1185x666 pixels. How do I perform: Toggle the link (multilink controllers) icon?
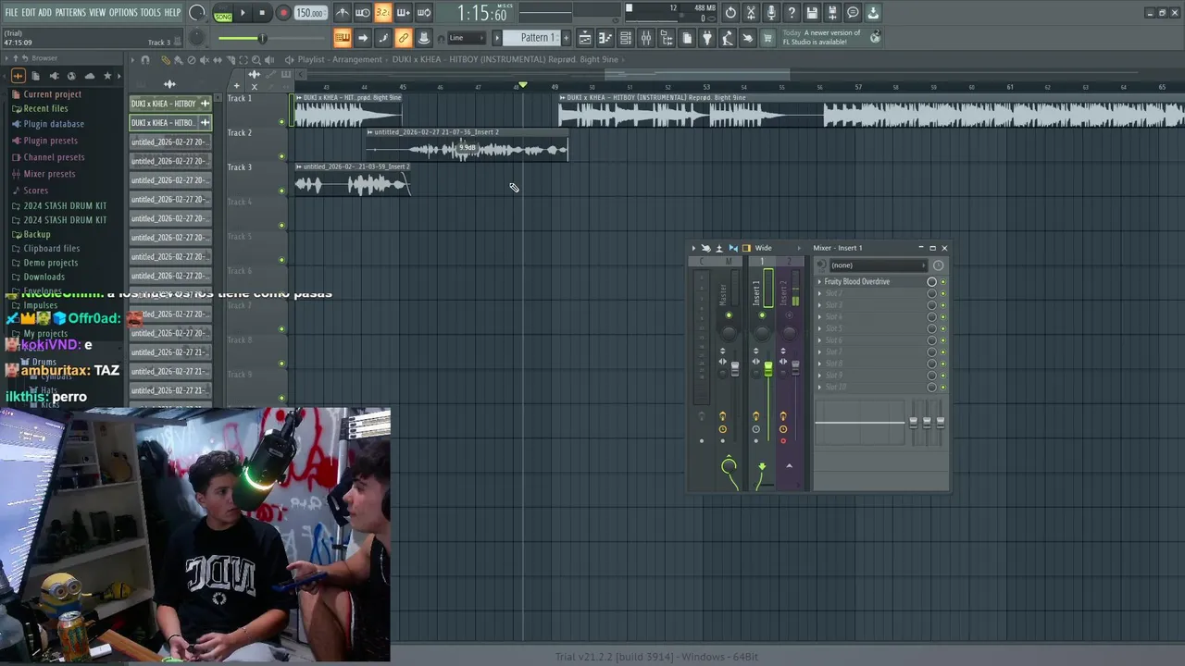coord(404,38)
